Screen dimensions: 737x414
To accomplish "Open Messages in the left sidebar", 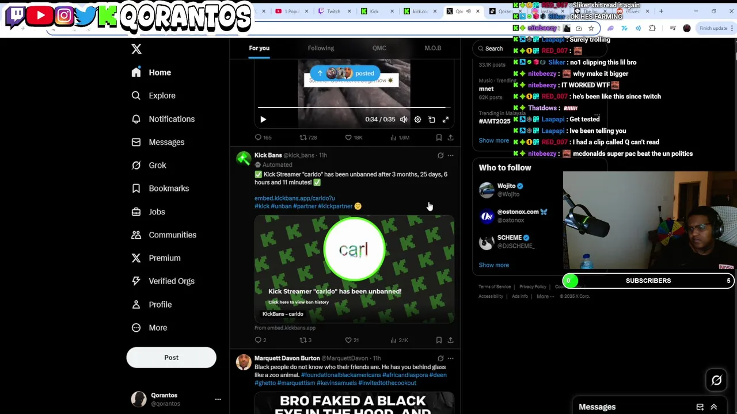I will [158, 142].
